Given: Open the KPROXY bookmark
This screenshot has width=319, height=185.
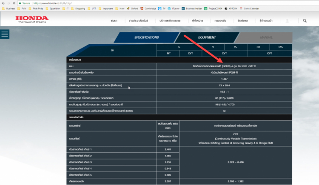Looking at the screenshot, I should click(x=231, y=9).
